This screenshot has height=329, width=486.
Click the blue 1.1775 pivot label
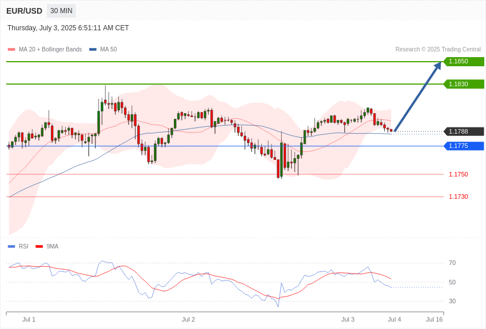click(x=464, y=146)
